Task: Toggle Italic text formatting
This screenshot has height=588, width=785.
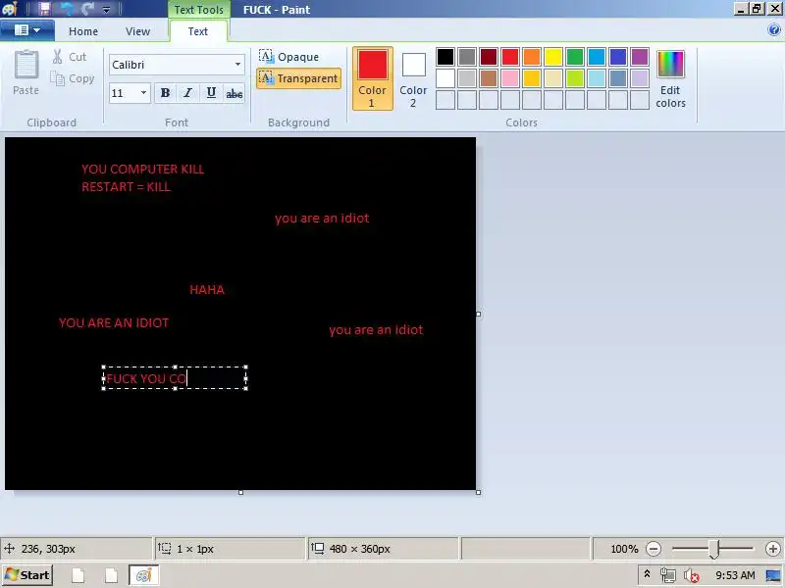Action: pyautogui.click(x=187, y=93)
